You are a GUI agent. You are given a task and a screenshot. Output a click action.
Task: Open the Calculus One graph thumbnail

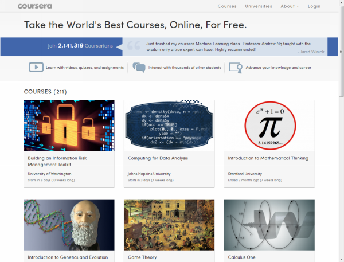tap(269, 225)
